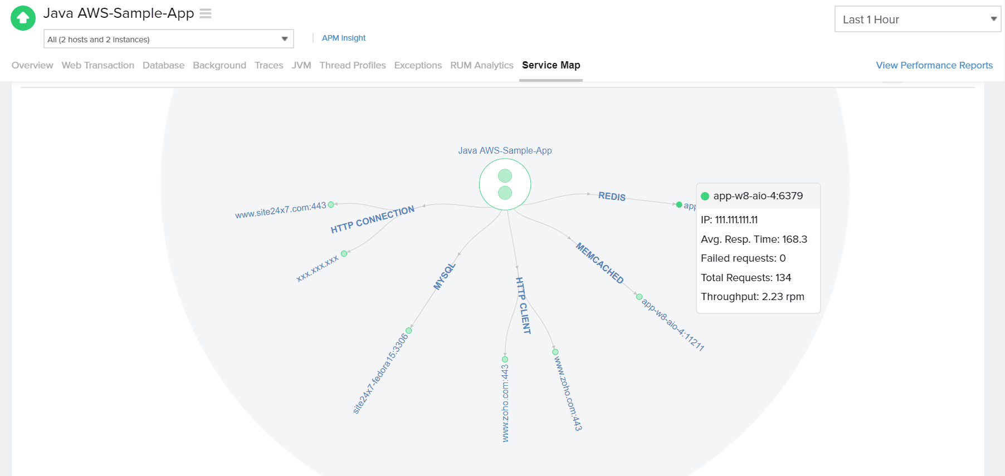Viewport: 1005px width, 476px height.
Task: Click the Java AWS-Sample-App label above the node
Action: pos(505,150)
